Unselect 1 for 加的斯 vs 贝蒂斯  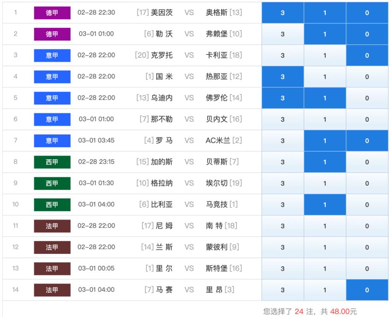325,162
